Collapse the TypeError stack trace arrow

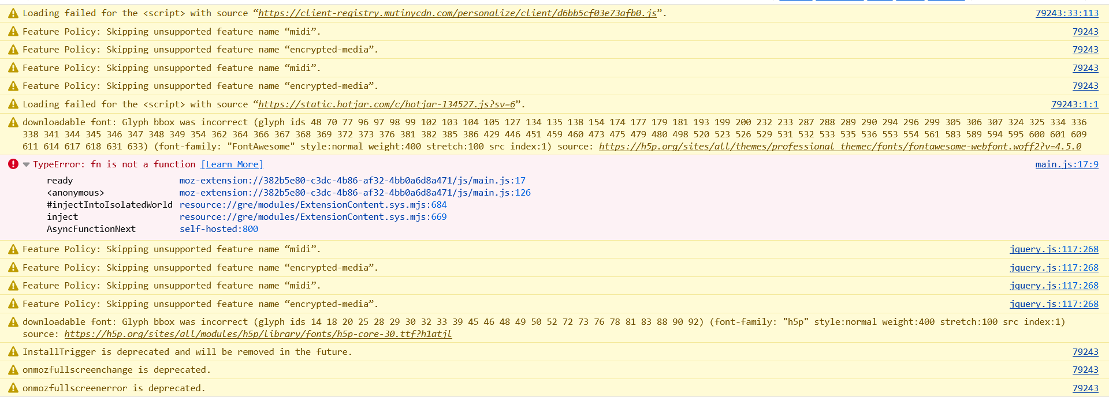tap(26, 164)
